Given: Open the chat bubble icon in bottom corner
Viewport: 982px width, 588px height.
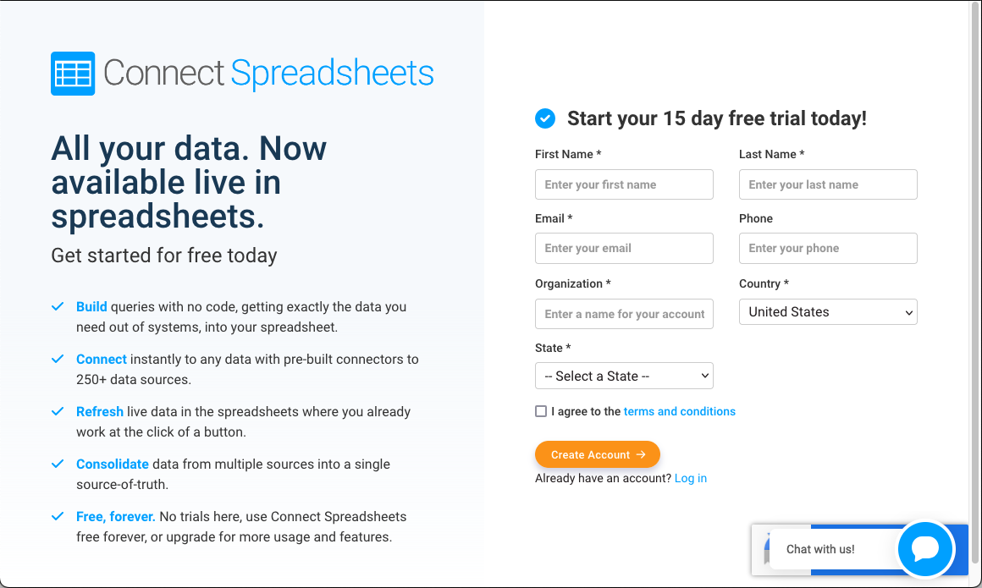Looking at the screenshot, I should click(x=924, y=549).
